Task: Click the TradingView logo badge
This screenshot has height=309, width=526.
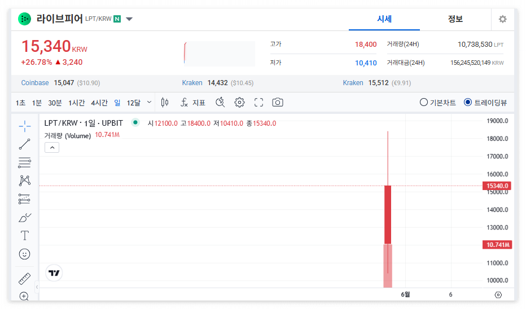Action: click(x=54, y=273)
